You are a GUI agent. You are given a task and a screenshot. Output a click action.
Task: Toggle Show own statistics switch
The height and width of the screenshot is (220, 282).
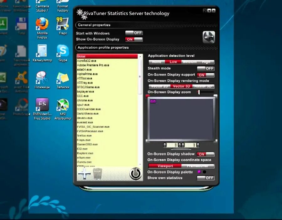pyautogui.click(x=206, y=178)
